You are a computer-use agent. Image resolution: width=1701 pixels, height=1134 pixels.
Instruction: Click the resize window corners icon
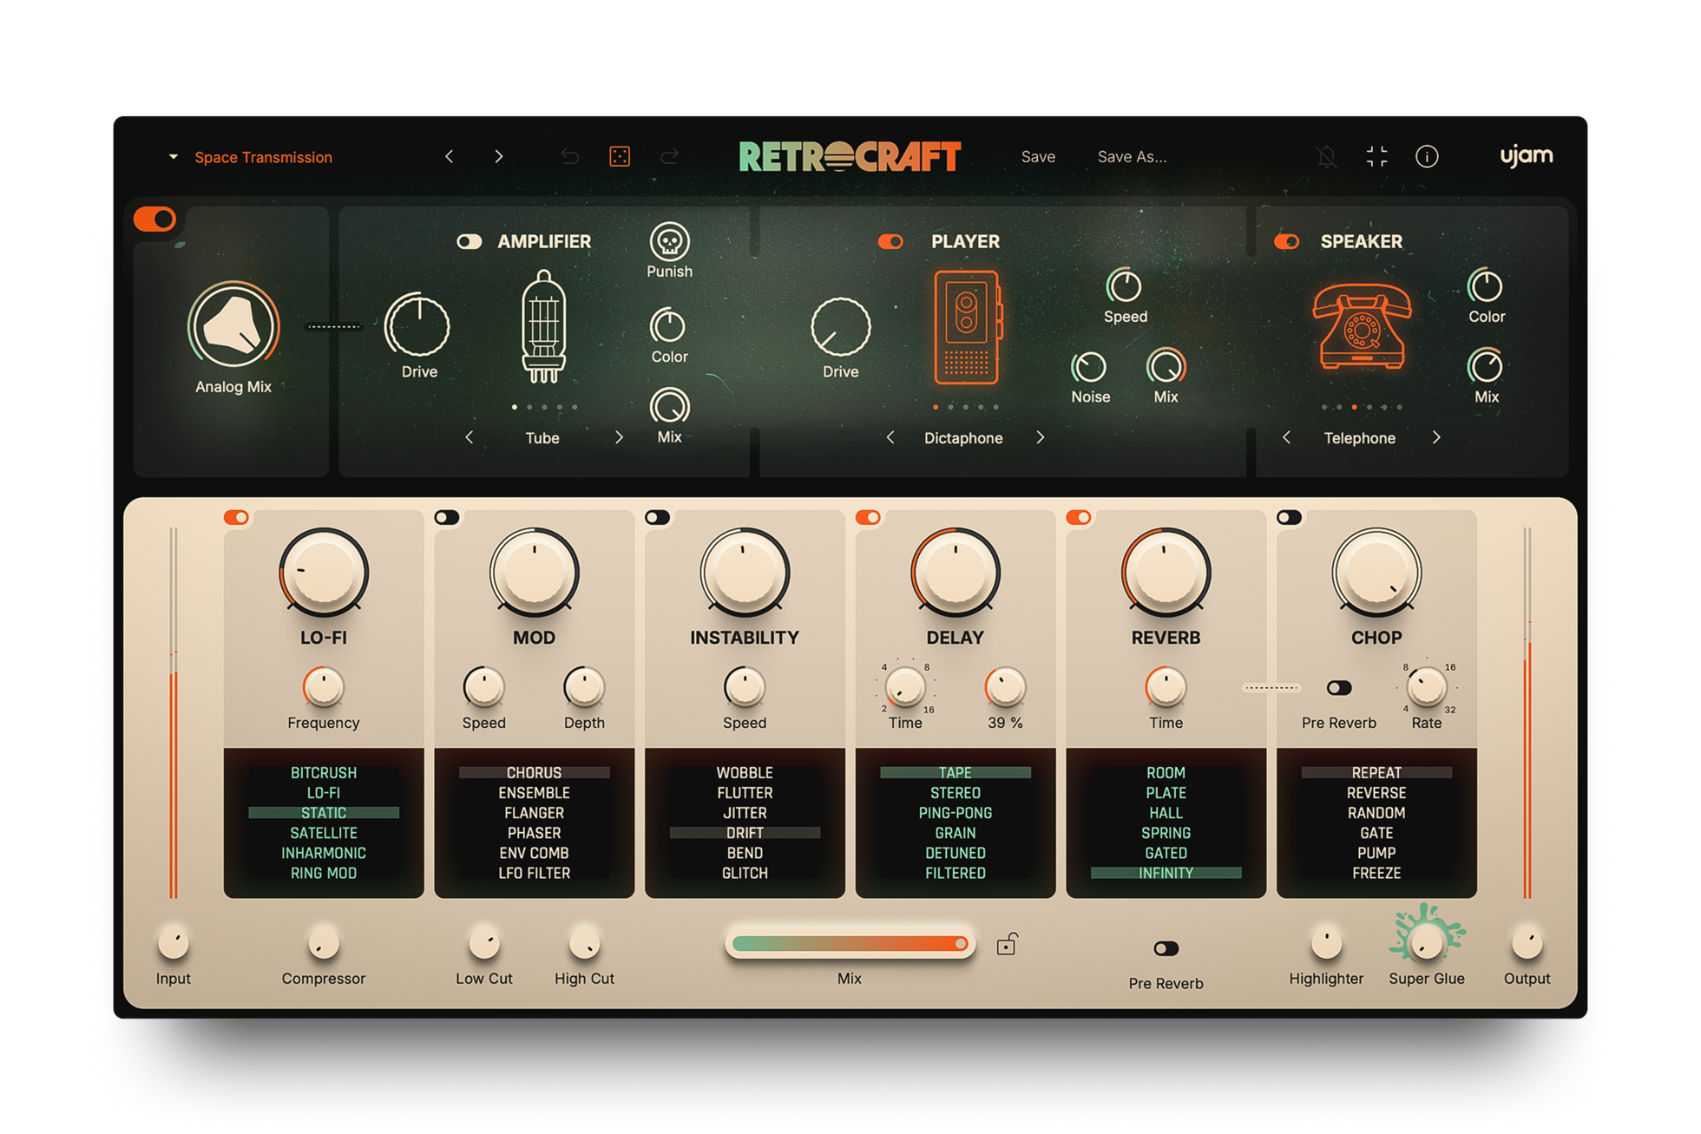1376,156
